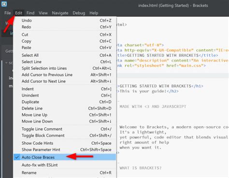Click the WHAT IS BRACKETS? comment line
The image size is (229, 178).
[x=141, y=168]
